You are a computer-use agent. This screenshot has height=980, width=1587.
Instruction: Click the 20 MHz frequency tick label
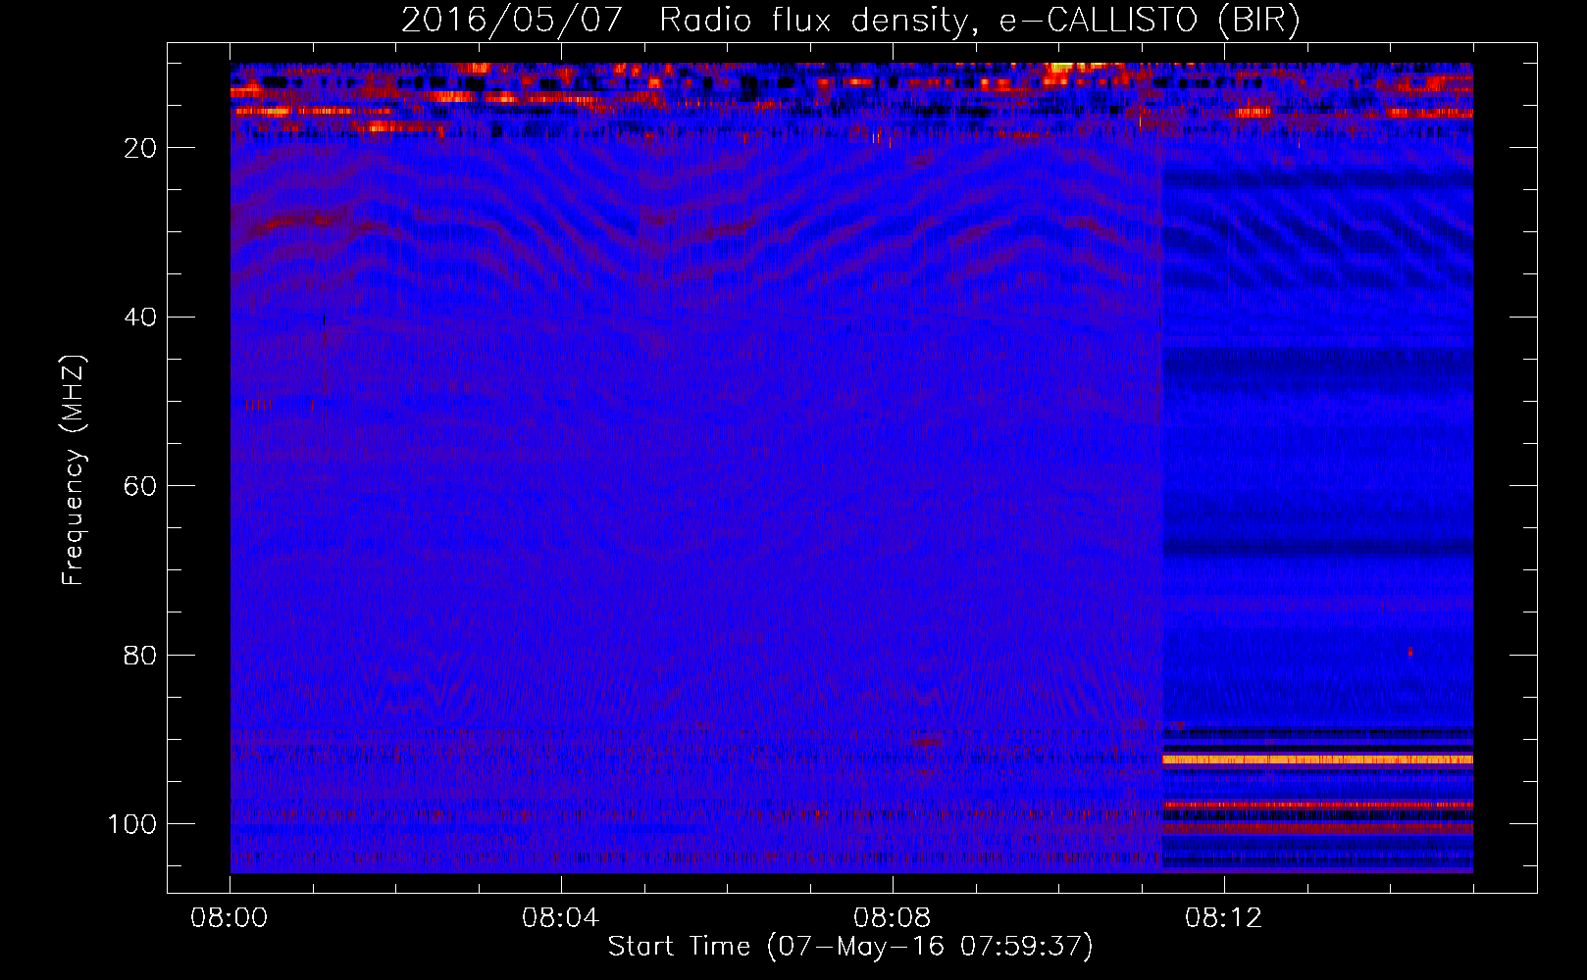140,148
